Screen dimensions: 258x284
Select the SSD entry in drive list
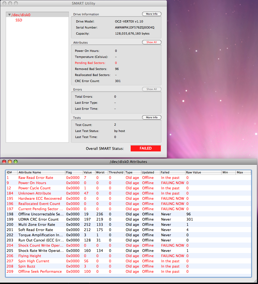pyautogui.click(x=19, y=20)
